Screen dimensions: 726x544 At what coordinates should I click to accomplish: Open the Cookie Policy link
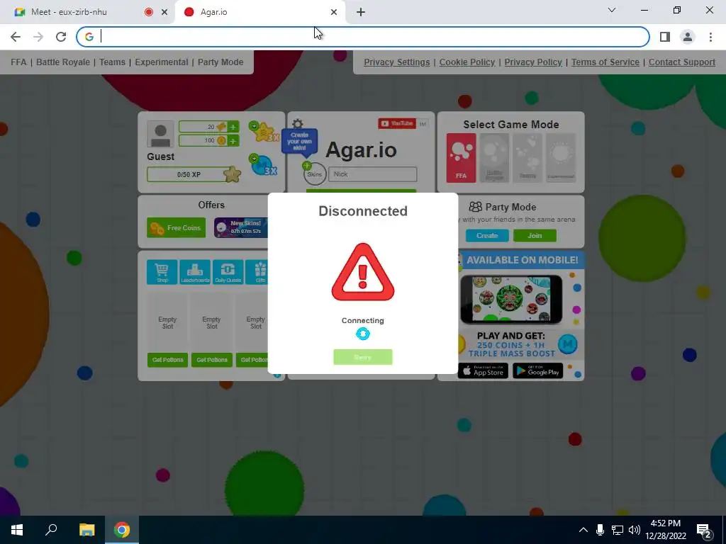[467, 62]
